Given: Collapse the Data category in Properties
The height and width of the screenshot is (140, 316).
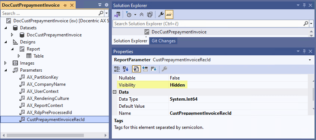Looking at the screenshot, I should tap(114, 92).
